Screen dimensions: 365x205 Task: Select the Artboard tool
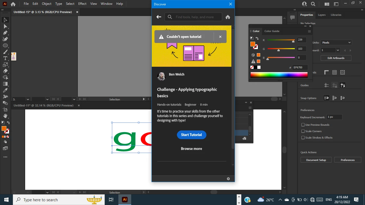pyautogui.click(x=5, y=110)
